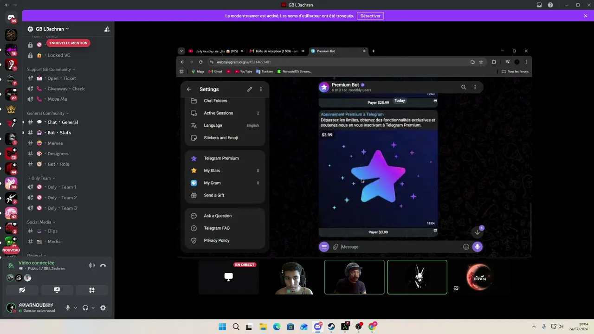
Task: Open headphone output options chevron
Action: pyautogui.click(x=93, y=308)
